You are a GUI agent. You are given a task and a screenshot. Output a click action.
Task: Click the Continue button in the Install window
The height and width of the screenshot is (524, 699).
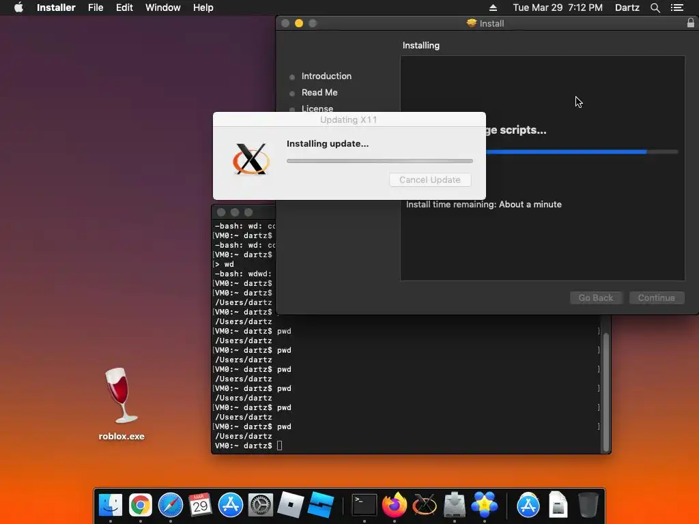pyautogui.click(x=656, y=297)
